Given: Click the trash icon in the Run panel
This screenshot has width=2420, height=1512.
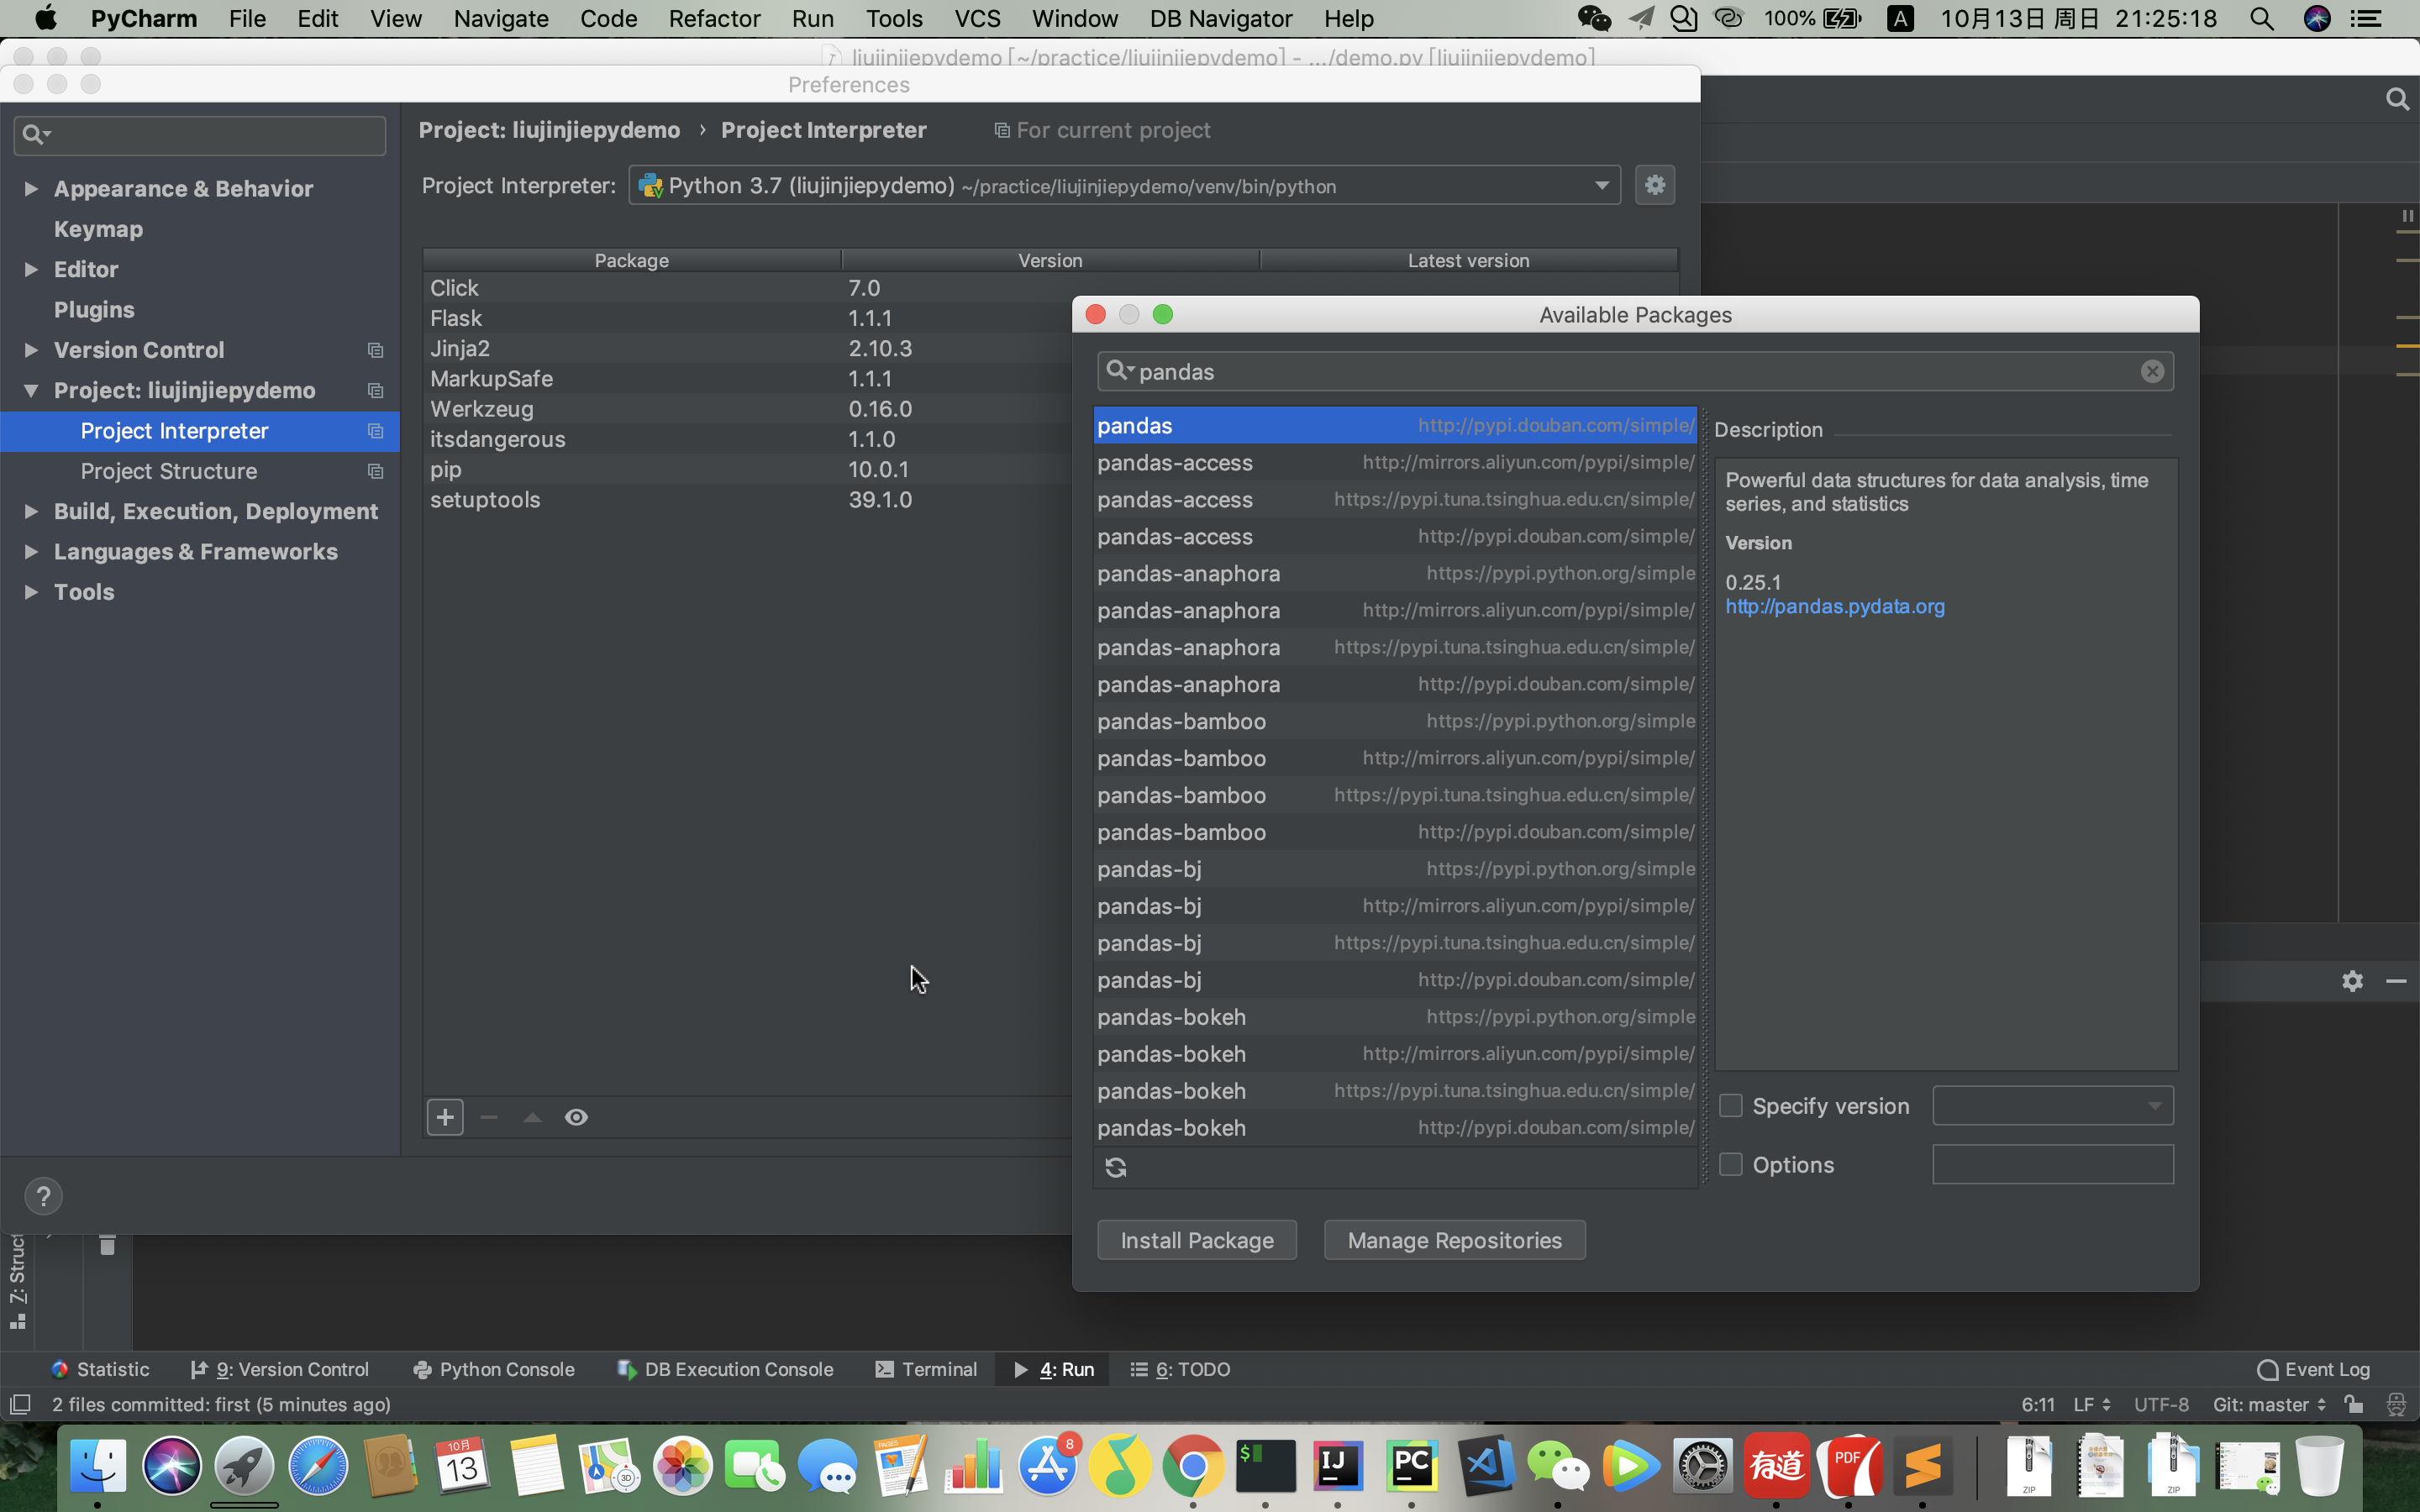Looking at the screenshot, I should [107, 1244].
